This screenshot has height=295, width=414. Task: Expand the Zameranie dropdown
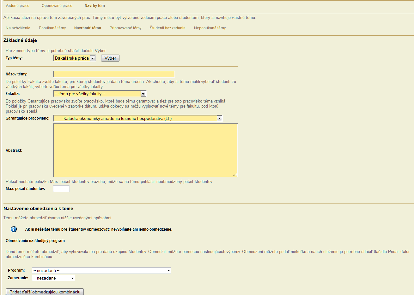[x=53, y=278]
